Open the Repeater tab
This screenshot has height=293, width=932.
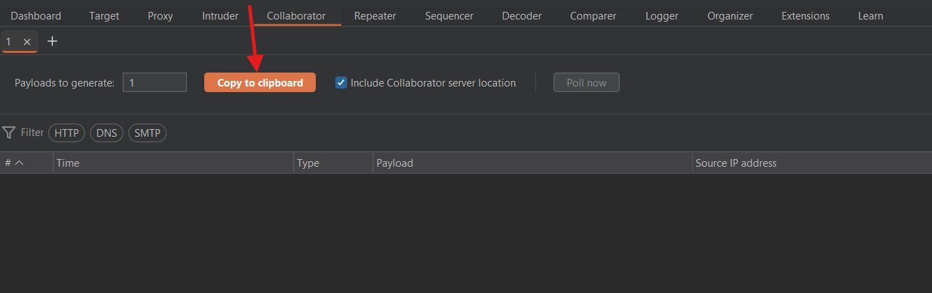(x=375, y=15)
